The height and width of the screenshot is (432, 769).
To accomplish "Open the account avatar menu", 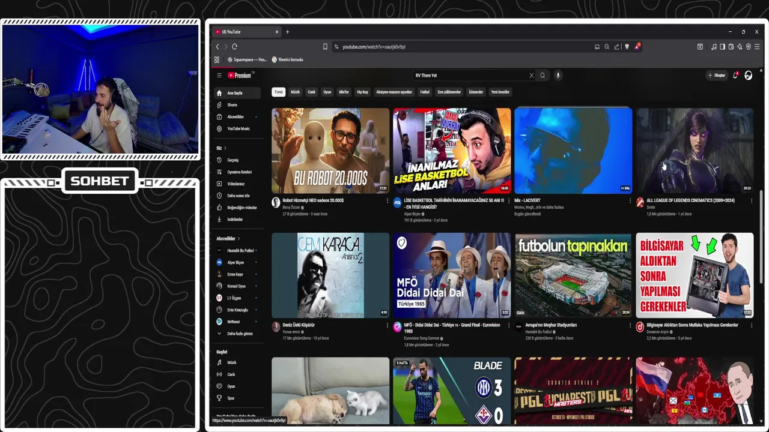I will coord(748,76).
